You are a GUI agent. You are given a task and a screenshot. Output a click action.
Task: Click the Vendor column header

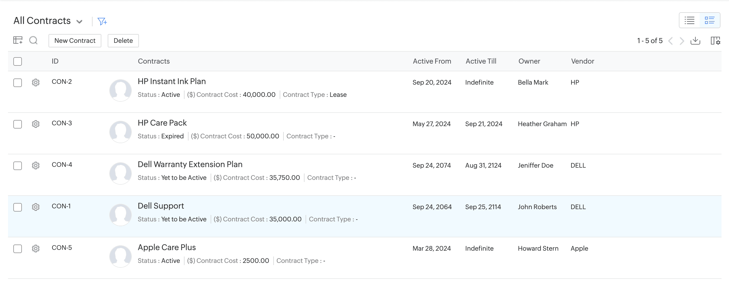[x=582, y=61]
